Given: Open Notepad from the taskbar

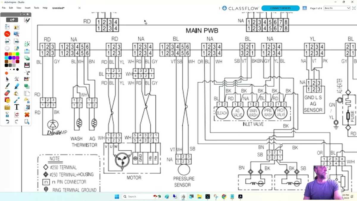Looking at the screenshot, I should [x=232, y=197].
